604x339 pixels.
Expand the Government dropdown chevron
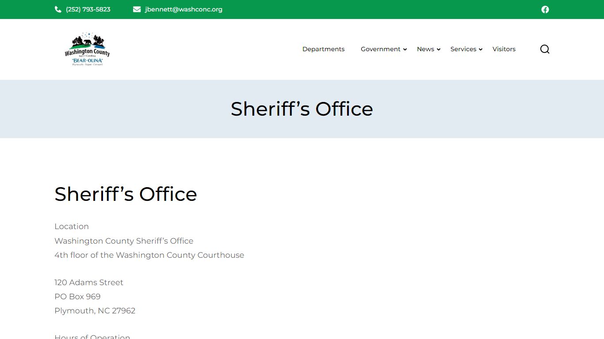coord(405,49)
